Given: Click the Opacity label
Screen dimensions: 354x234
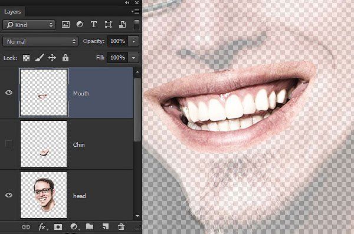Looking at the screenshot, I should coord(94,41).
